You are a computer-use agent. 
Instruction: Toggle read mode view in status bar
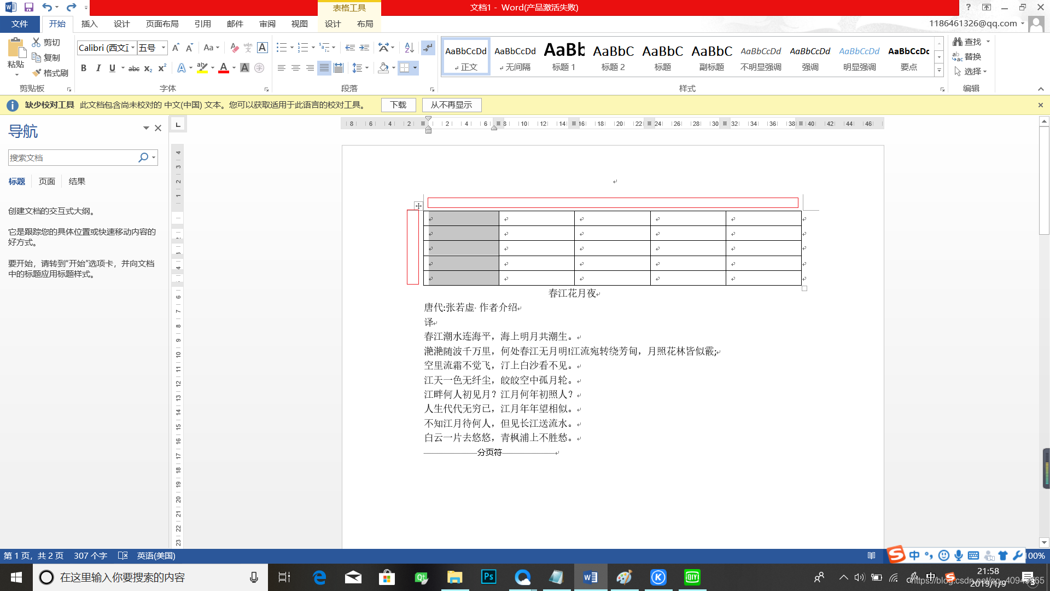click(872, 556)
